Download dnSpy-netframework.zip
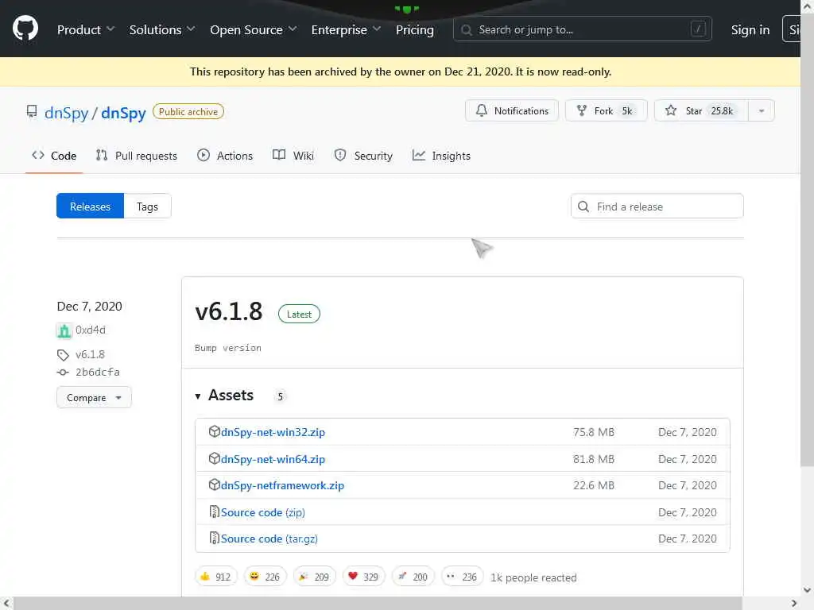Screen dimensions: 814x610 point(282,485)
